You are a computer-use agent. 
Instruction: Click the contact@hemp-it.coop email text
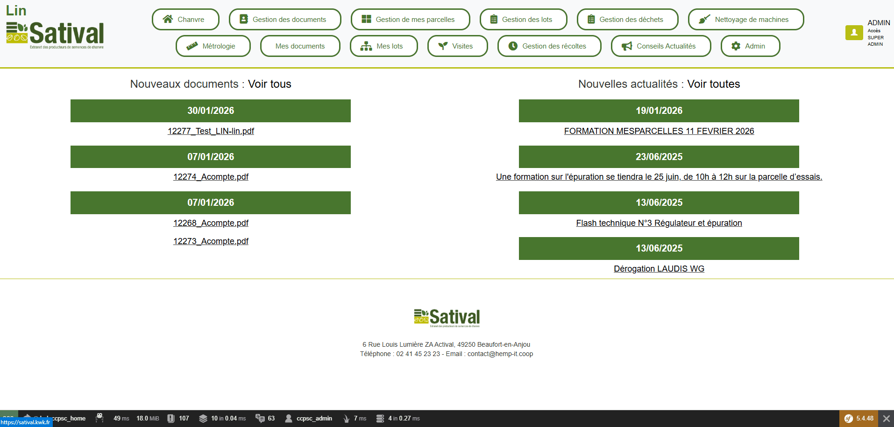(x=500, y=354)
